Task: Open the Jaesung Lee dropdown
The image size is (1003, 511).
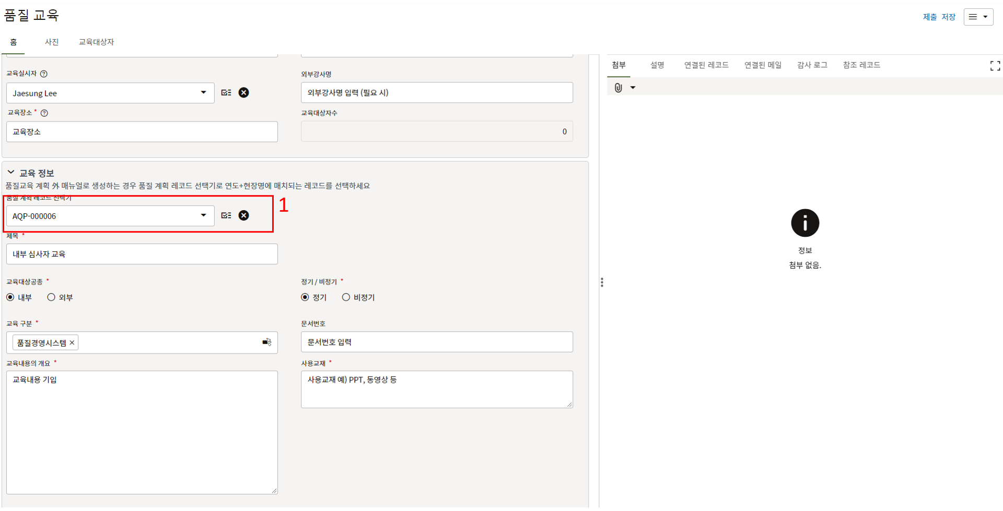Action: [203, 93]
